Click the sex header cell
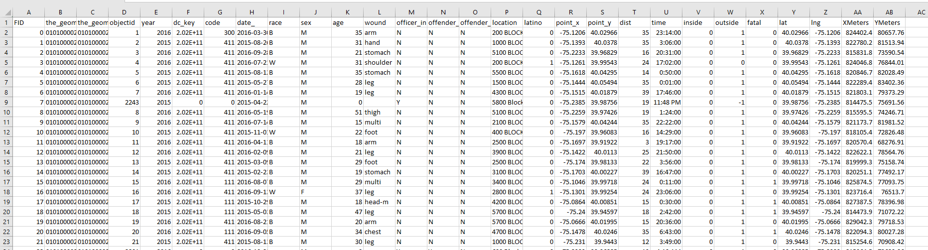928x250 pixels. (315, 22)
